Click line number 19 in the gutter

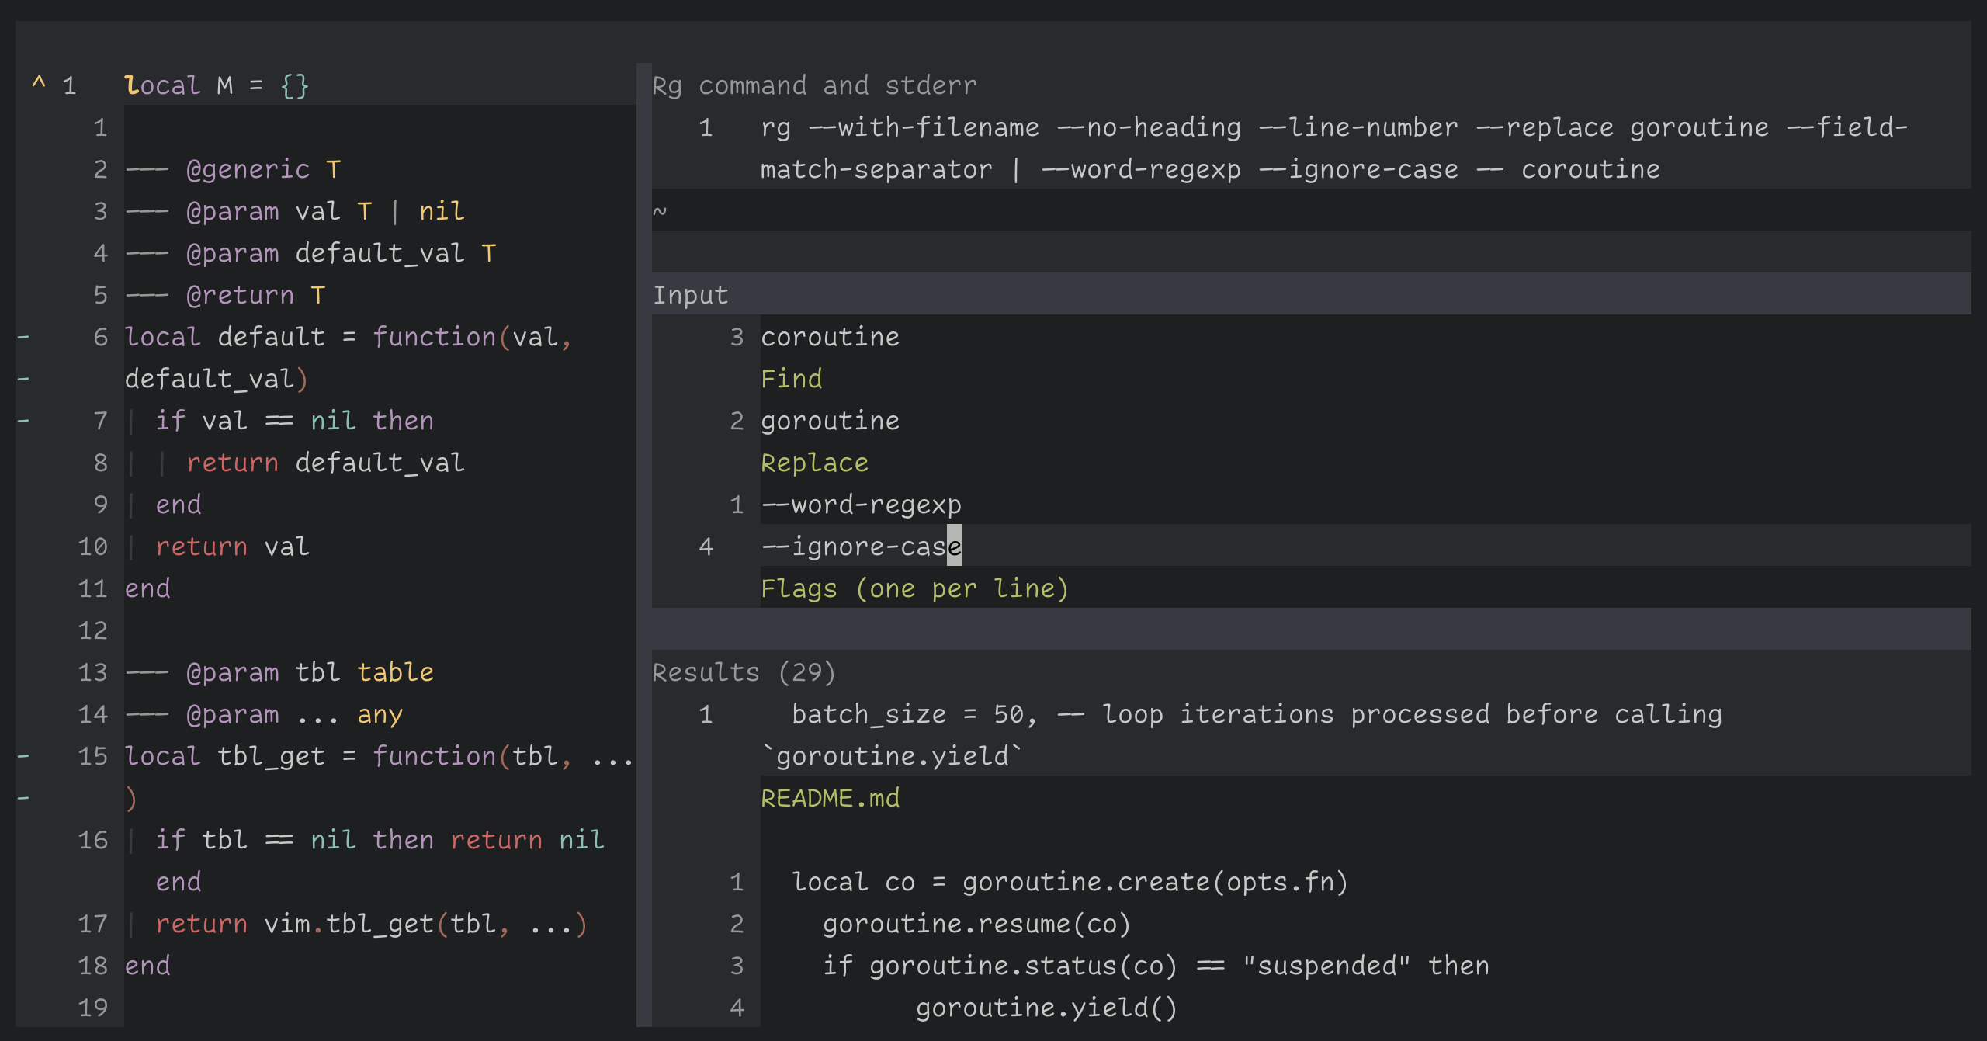(x=93, y=1008)
